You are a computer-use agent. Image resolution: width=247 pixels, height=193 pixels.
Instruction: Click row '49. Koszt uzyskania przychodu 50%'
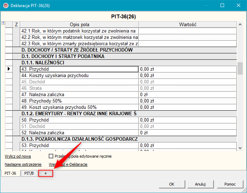click(x=79, y=107)
